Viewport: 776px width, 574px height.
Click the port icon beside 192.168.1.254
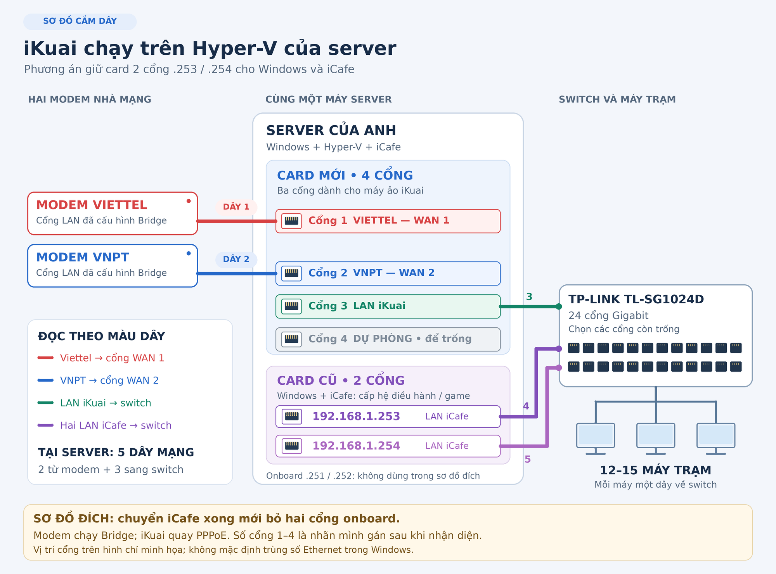pos(292,446)
